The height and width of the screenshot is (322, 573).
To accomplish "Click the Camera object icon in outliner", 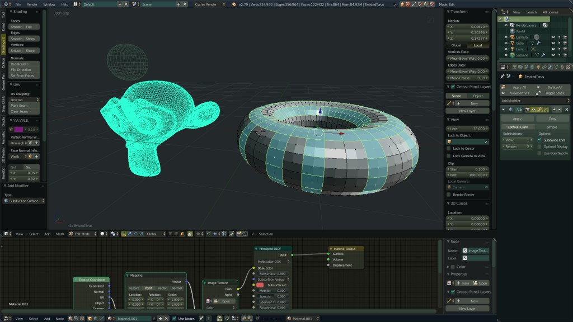I will pos(513,37).
